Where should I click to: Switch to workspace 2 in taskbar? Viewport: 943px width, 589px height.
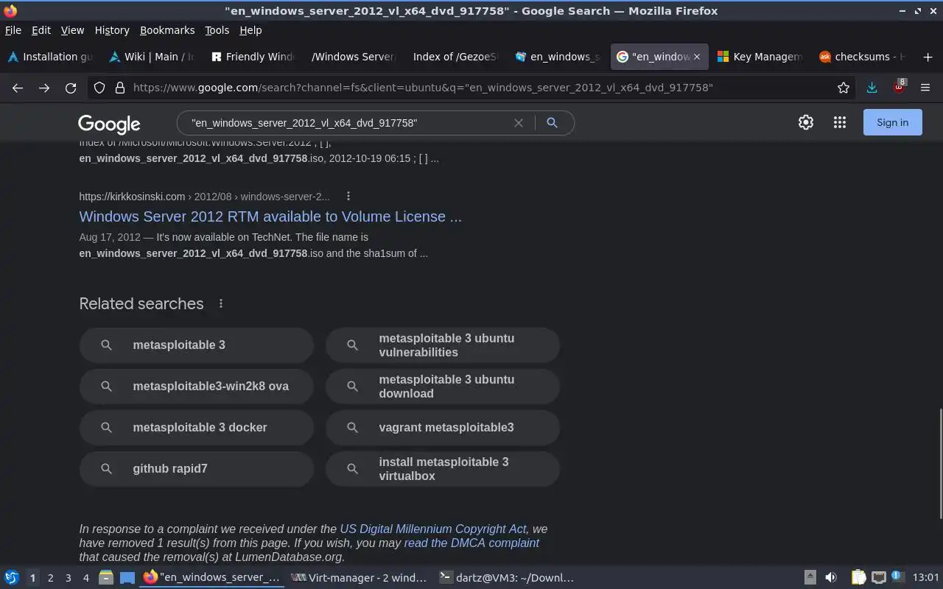(x=50, y=578)
